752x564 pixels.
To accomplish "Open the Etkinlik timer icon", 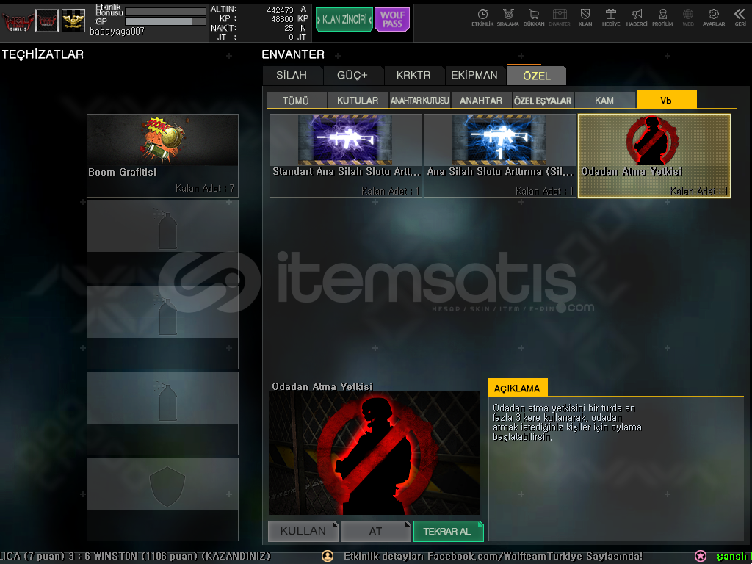I will (482, 17).
